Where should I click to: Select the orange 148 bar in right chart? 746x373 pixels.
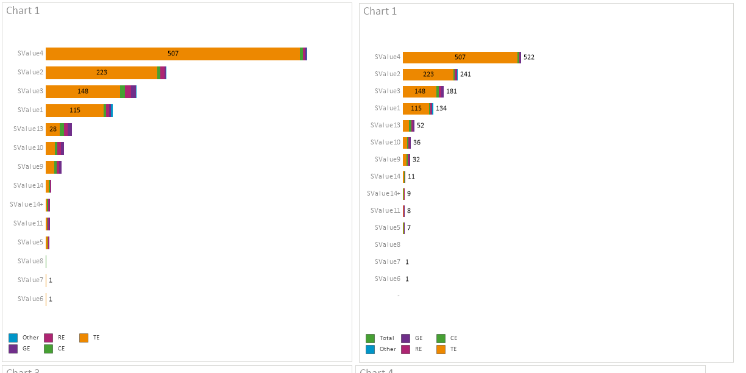[x=419, y=91]
